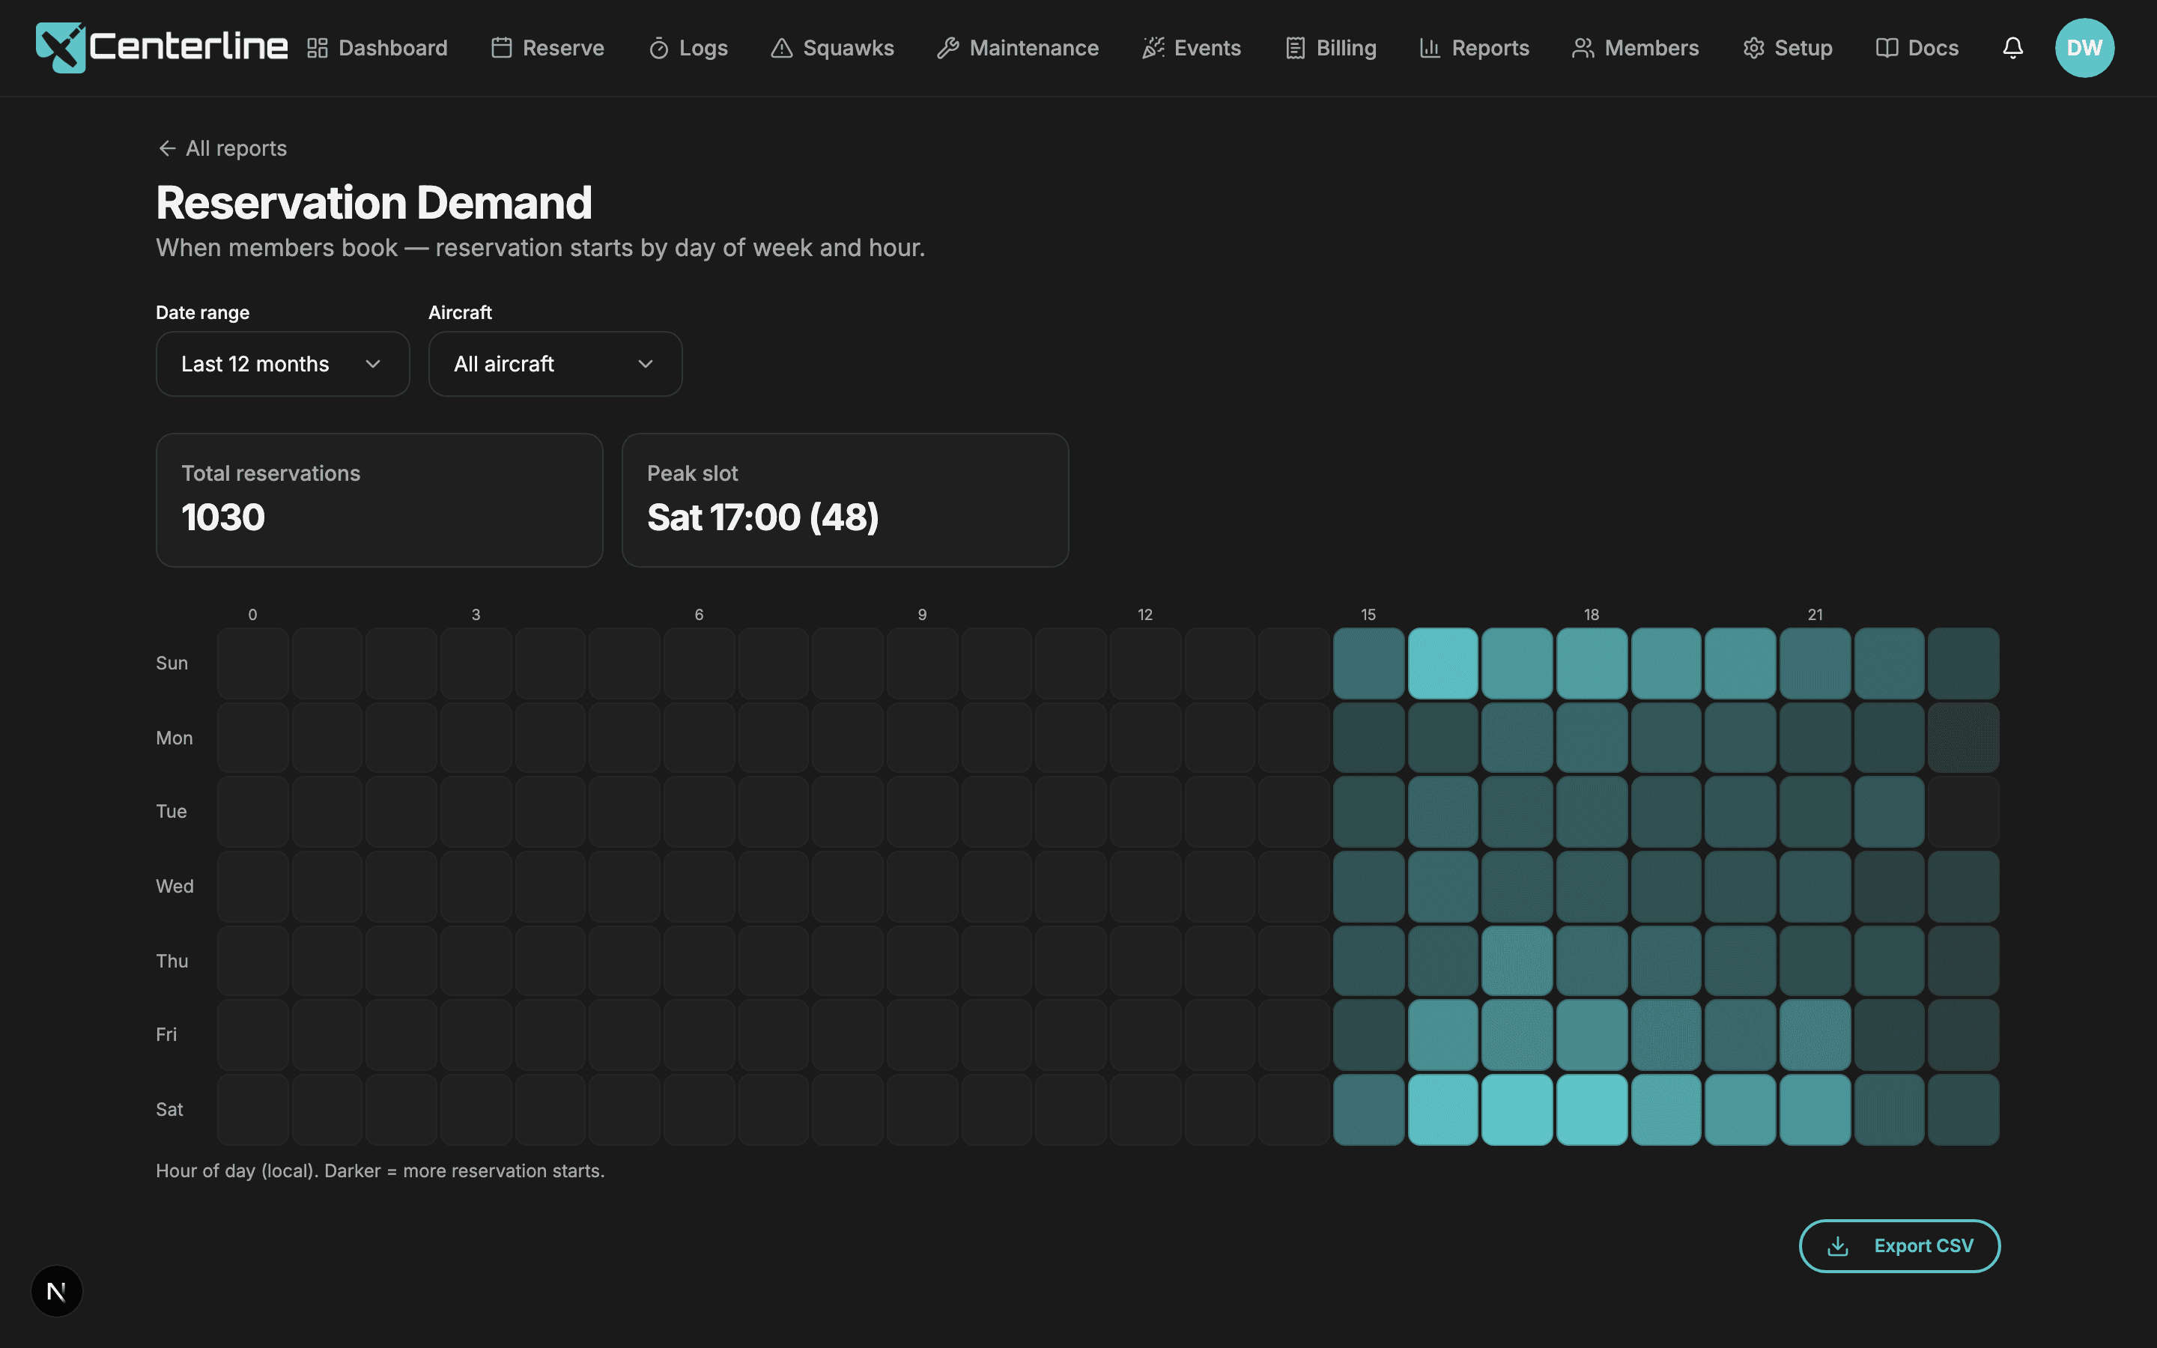Open the Logs nav item
This screenshot has width=2157, height=1348.
click(x=688, y=48)
